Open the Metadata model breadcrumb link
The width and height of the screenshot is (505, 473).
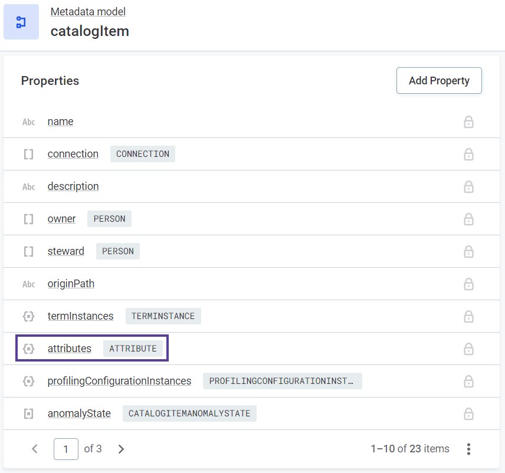pos(88,12)
